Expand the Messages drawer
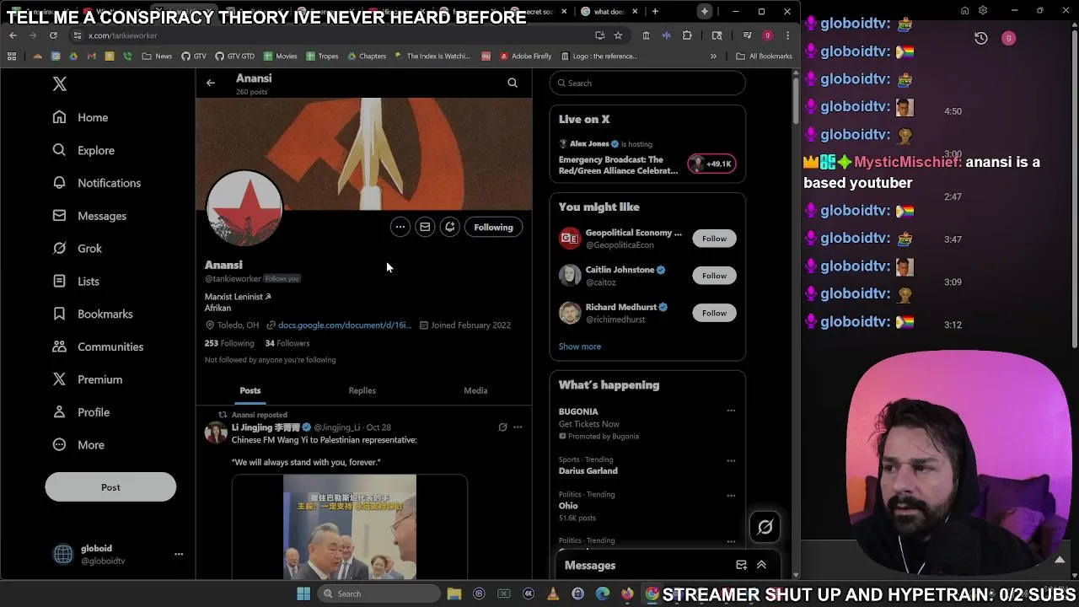The width and height of the screenshot is (1079, 607). tap(761, 566)
